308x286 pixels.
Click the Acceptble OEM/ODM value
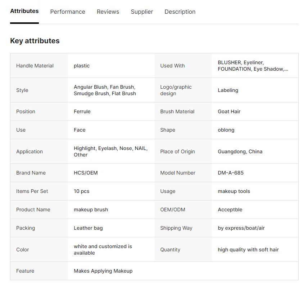230,210
